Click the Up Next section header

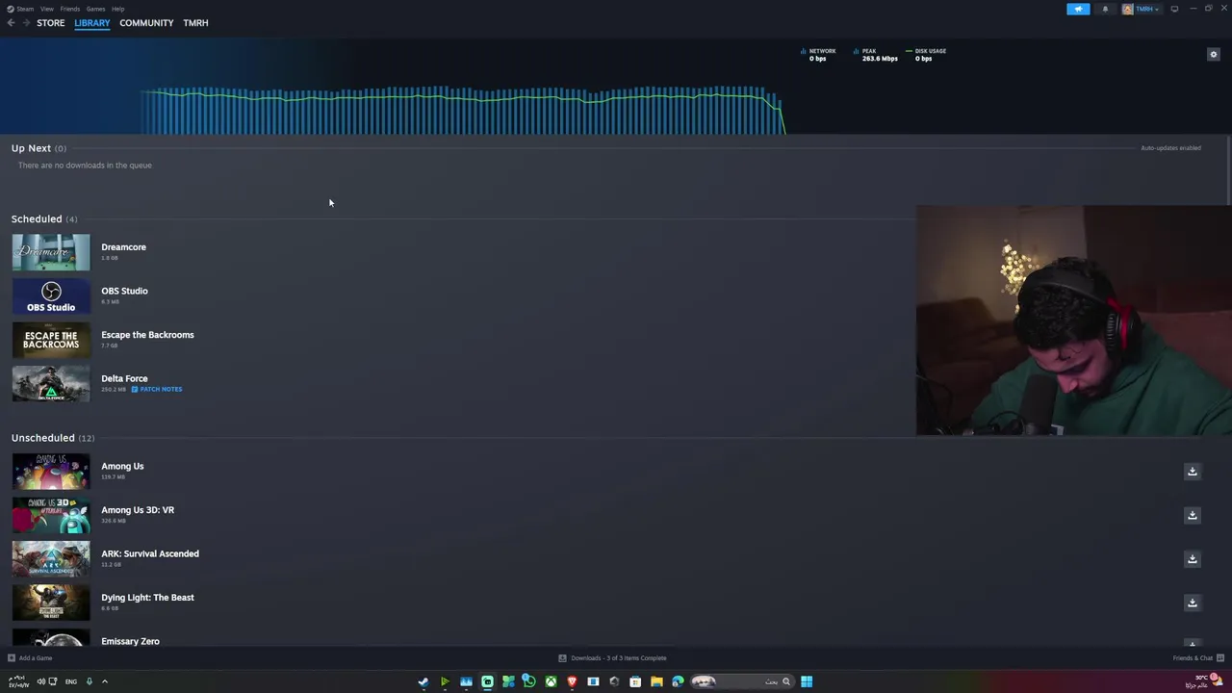[x=38, y=148]
